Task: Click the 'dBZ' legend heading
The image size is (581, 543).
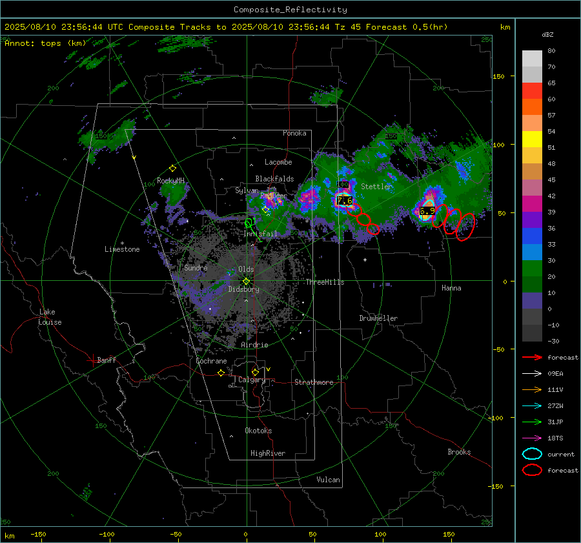Action: click(x=547, y=34)
